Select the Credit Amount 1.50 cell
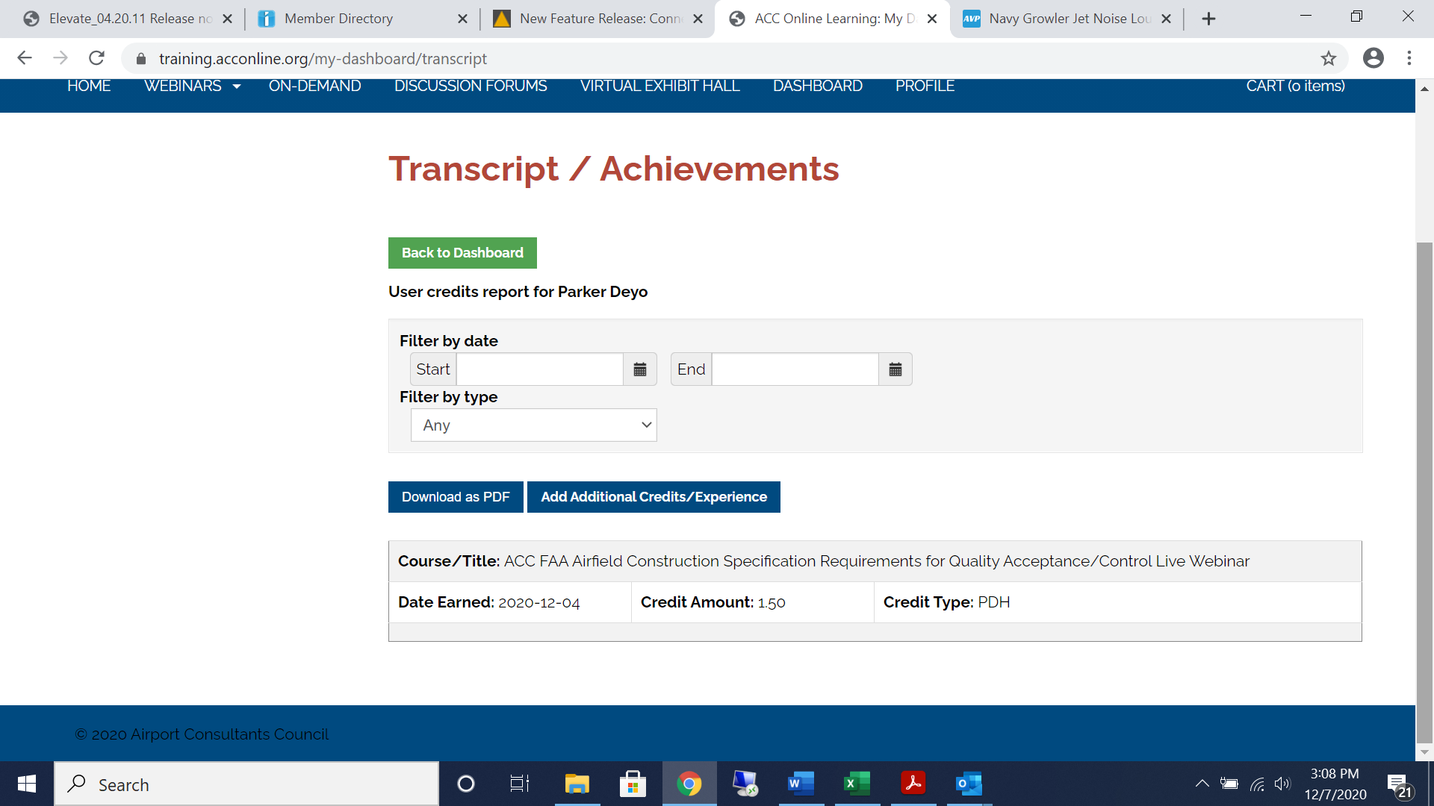Image resolution: width=1434 pixels, height=806 pixels. pyautogui.click(x=753, y=602)
